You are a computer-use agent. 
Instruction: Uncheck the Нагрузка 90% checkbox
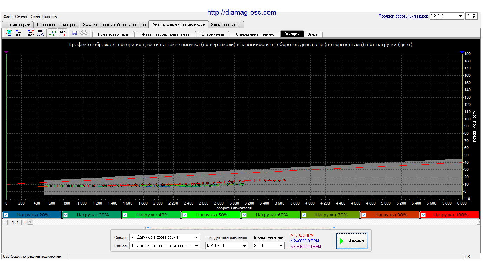[364, 215]
